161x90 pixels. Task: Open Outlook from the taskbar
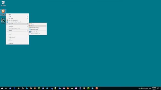tap(60, 88)
